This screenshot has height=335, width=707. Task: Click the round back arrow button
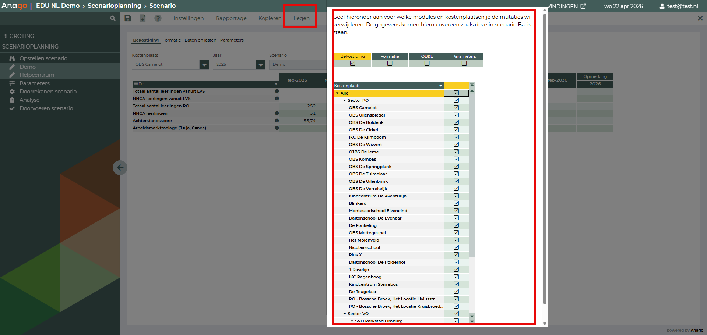tap(120, 168)
